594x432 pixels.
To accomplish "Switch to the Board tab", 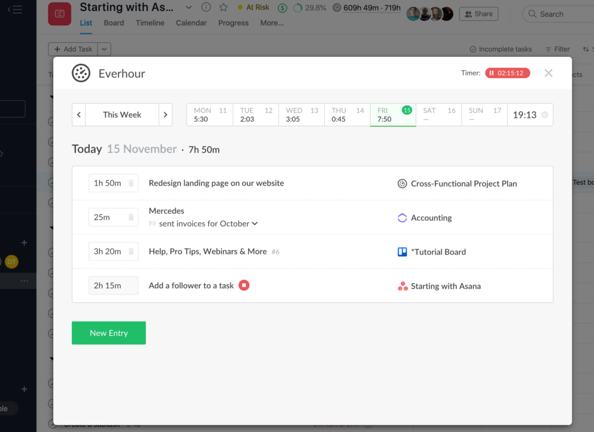I will click(x=114, y=23).
